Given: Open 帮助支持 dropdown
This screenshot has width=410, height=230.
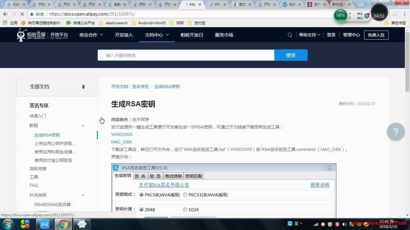Looking at the screenshot, I should point(309,35).
